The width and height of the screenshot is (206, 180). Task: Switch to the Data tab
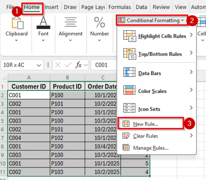coord(141,7)
